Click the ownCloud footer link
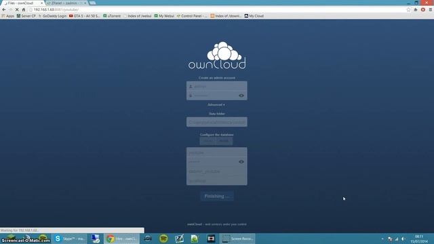The height and width of the screenshot is (244, 434). tap(195, 224)
